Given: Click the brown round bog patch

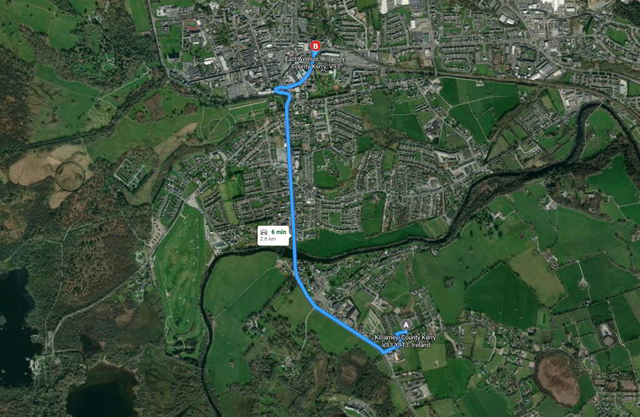Looking at the screenshot, I should 558,380.
